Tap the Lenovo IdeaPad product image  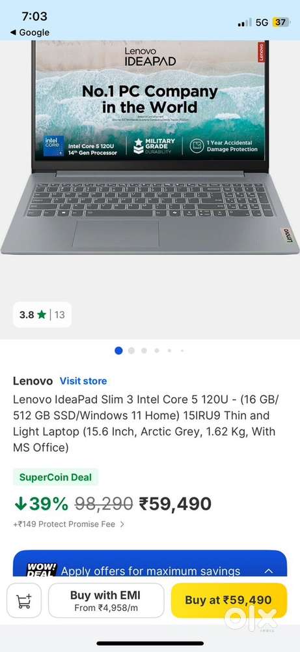(x=150, y=147)
